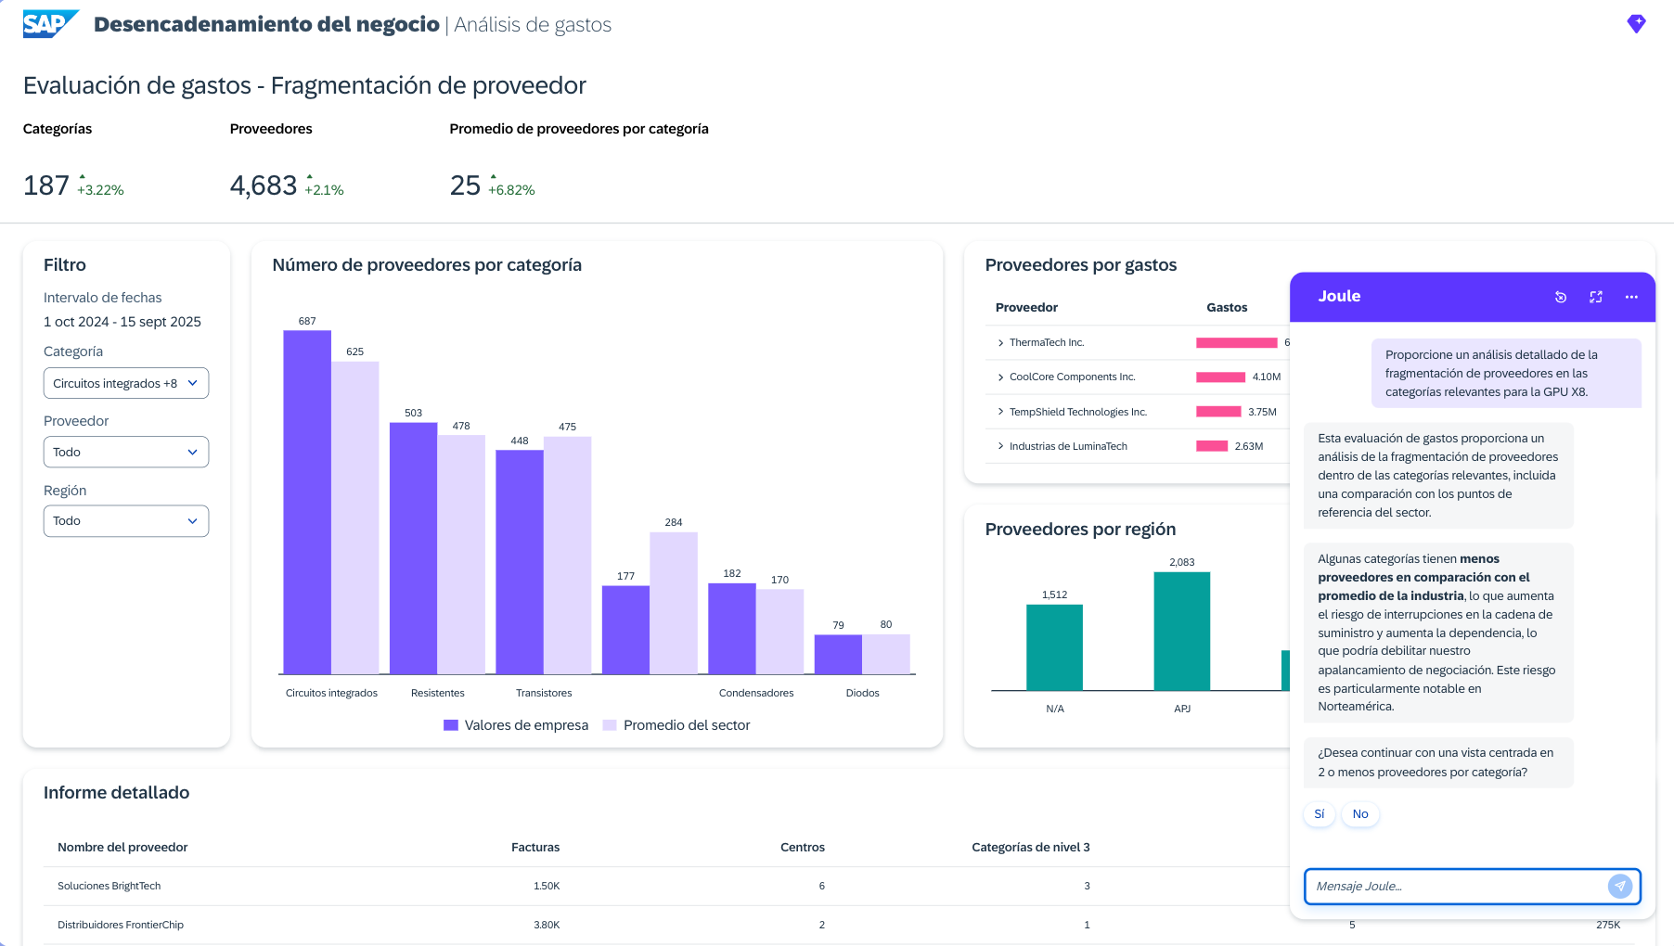Click the Circuitos integrados axis label
1674x946 pixels.
pos(331,693)
